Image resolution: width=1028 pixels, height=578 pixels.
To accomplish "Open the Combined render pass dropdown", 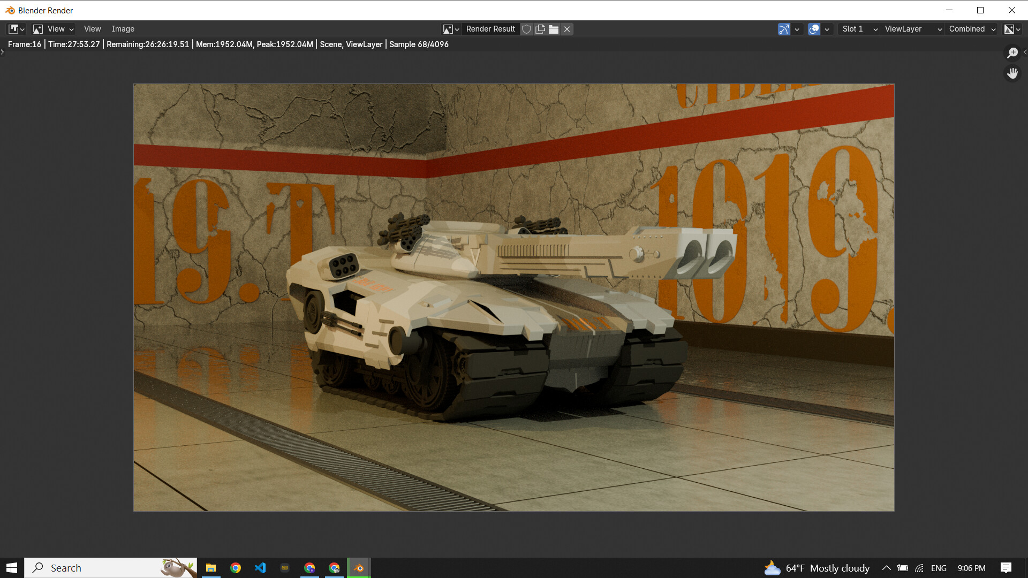I will pos(969,29).
